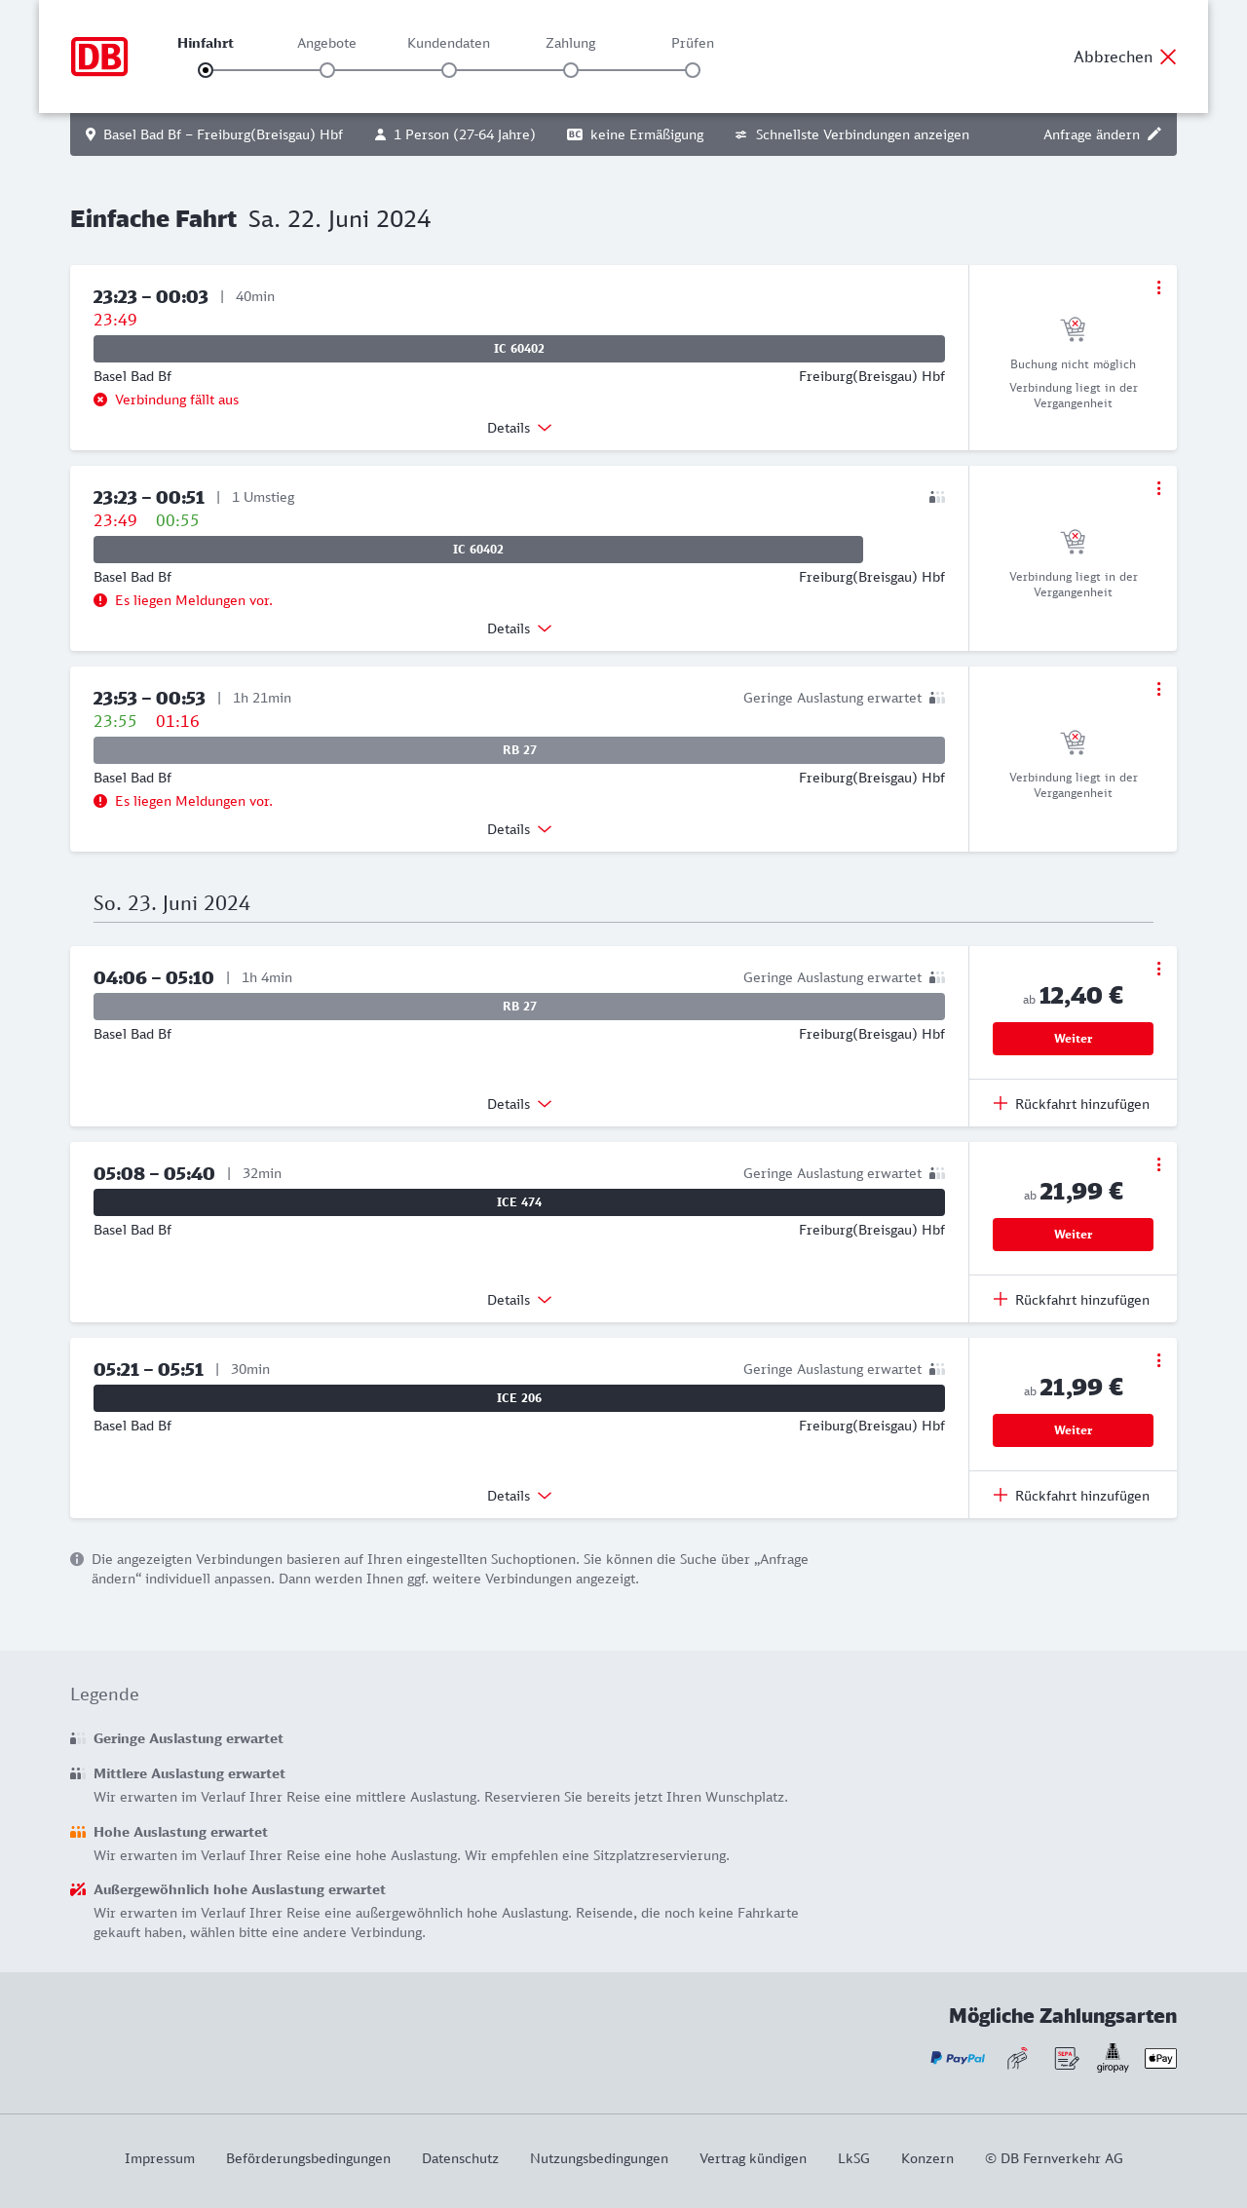Open three-dot menu for ICE 474 connection
The height and width of the screenshot is (2208, 1247).
click(x=1158, y=1164)
